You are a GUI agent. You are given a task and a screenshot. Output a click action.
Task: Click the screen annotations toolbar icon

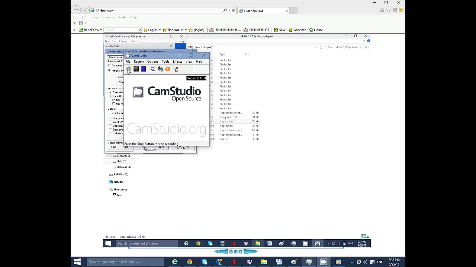coord(153,69)
